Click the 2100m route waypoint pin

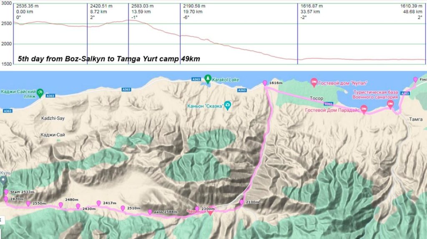tap(241, 202)
